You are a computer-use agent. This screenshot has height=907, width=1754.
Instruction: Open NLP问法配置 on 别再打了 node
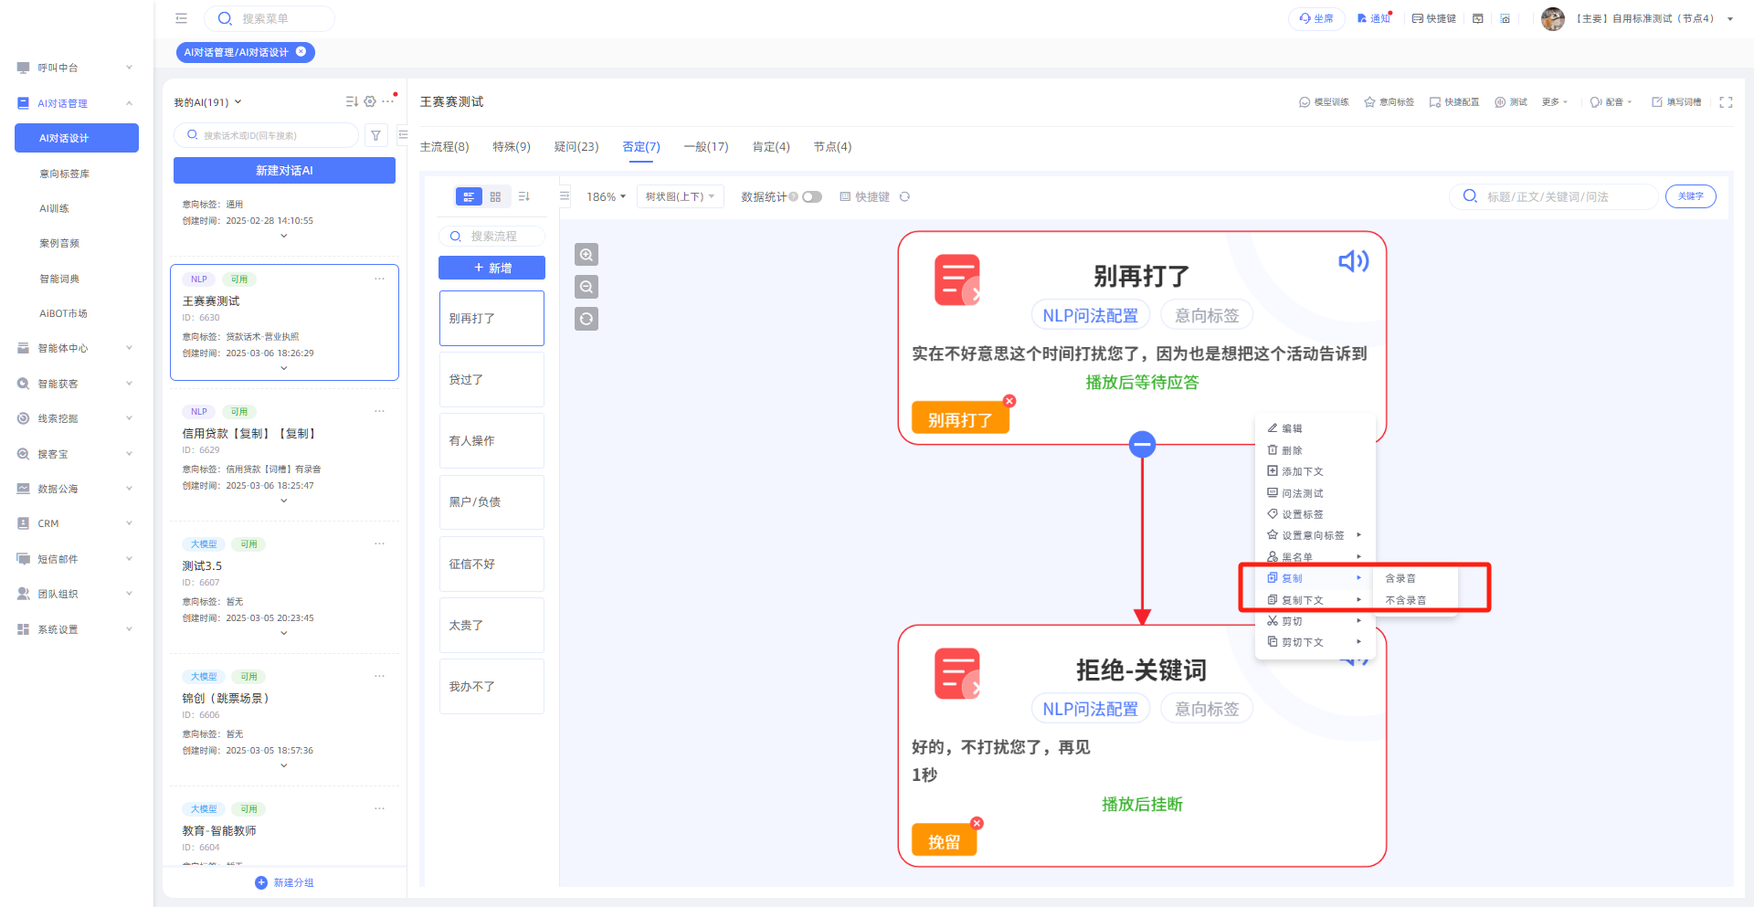[1091, 315]
